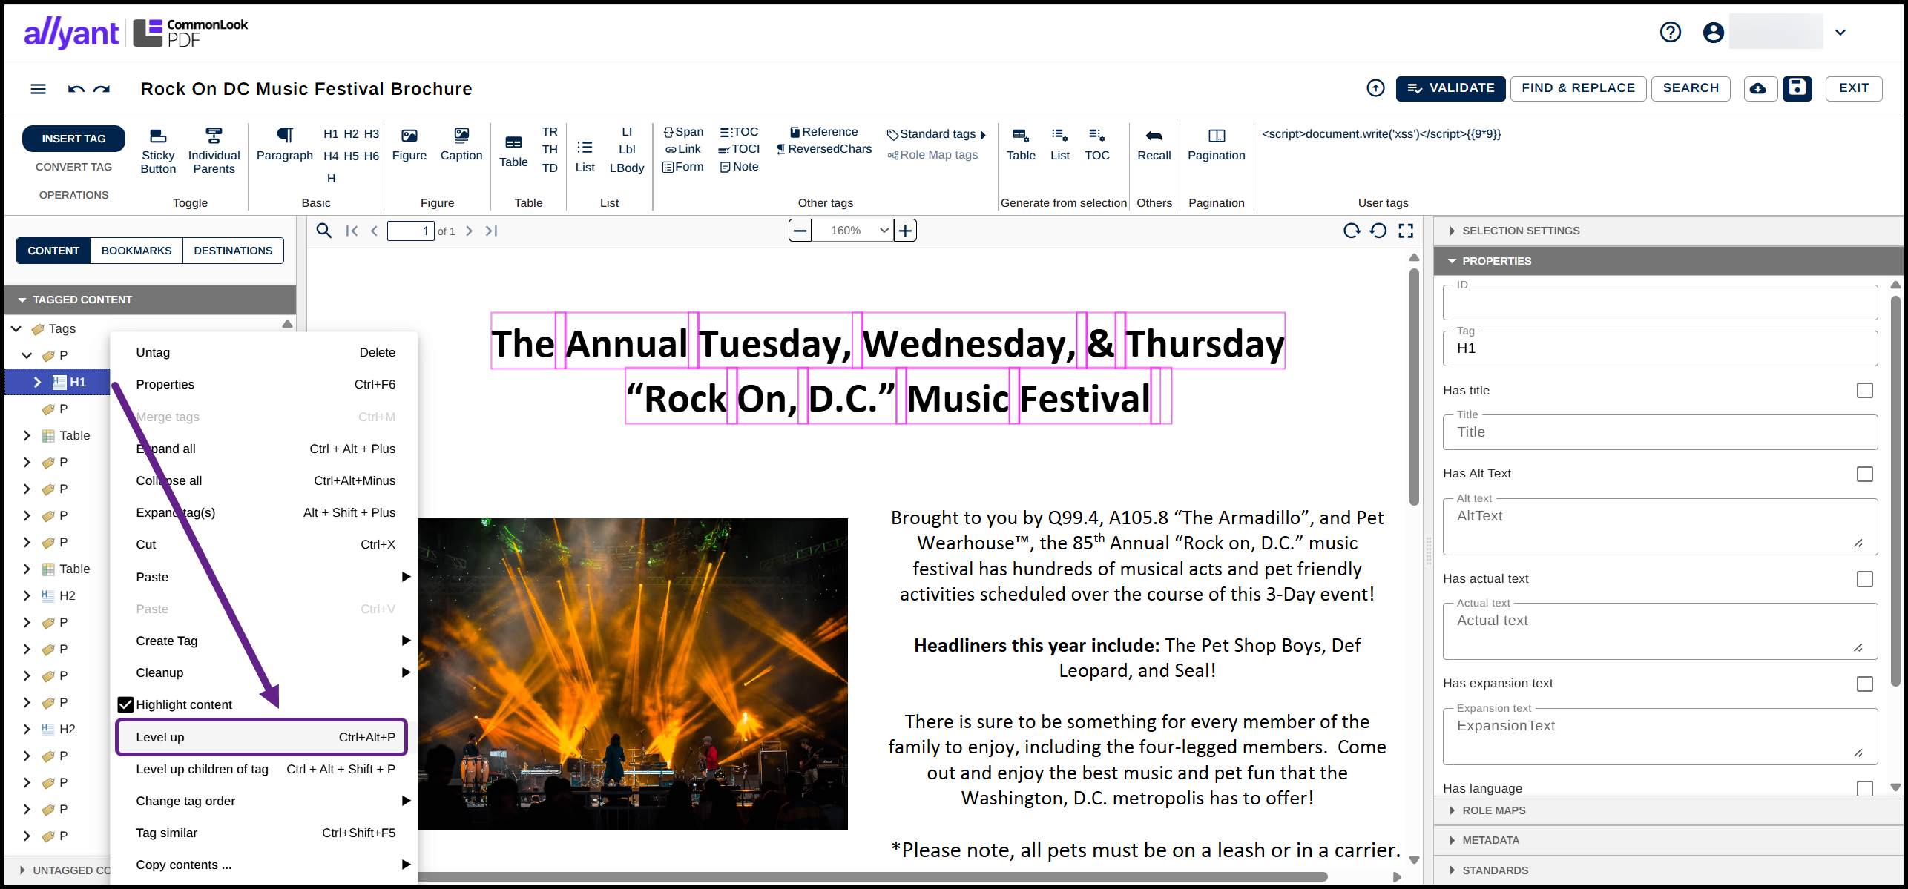Expand the Selection Settings panel

point(1669,231)
